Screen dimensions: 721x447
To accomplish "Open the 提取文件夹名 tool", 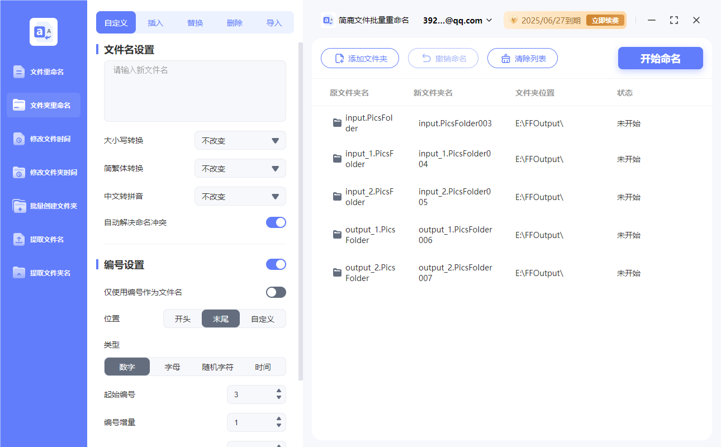I will click(43, 273).
